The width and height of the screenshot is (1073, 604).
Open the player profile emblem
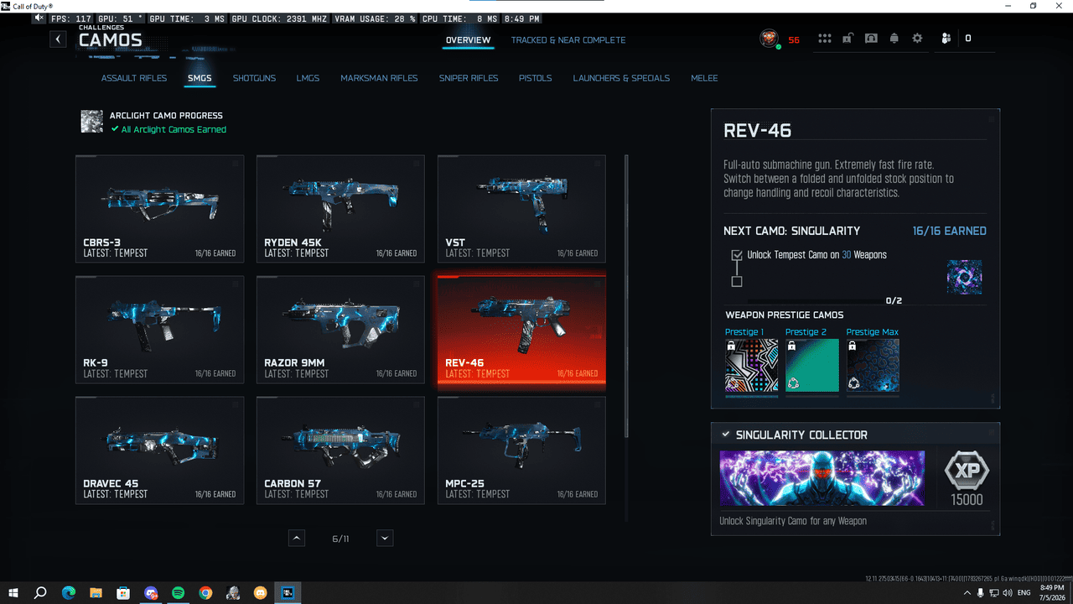click(x=769, y=39)
